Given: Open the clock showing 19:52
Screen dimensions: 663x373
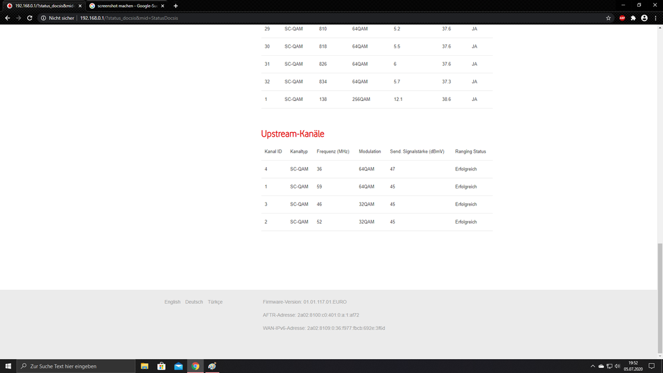Looking at the screenshot, I should [x=633, y=366].
